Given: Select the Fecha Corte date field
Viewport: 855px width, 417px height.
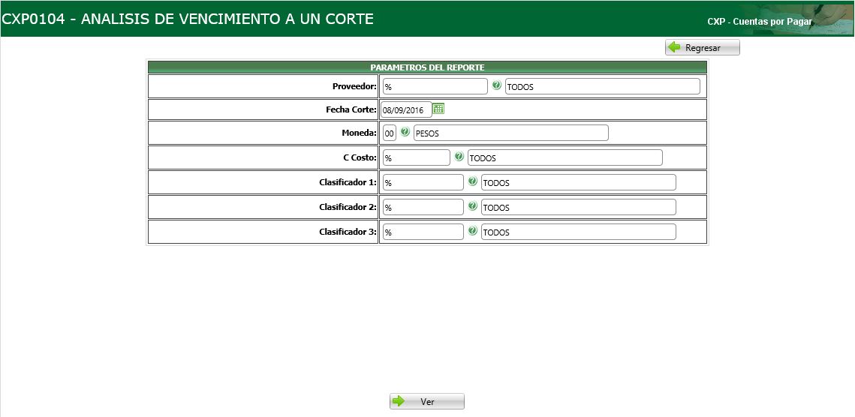Looking at the screenshot, I should tap(406, 109).
